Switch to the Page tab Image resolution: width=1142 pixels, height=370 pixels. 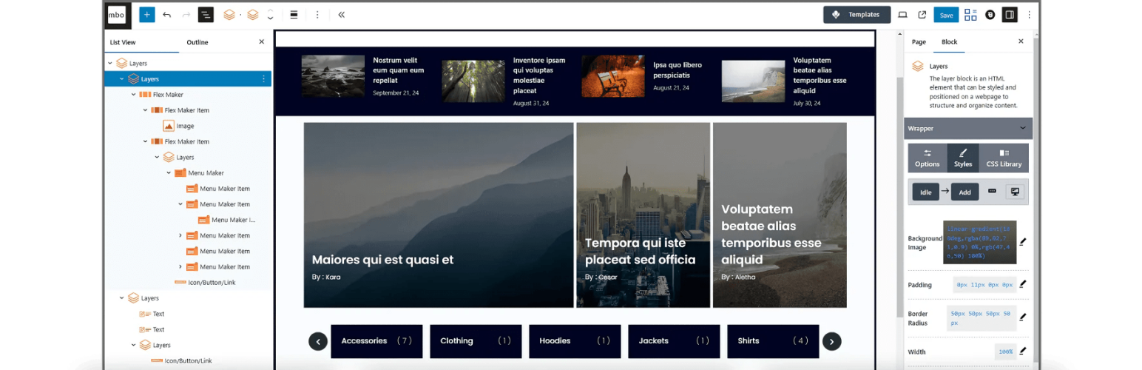[x=919, y=42]
